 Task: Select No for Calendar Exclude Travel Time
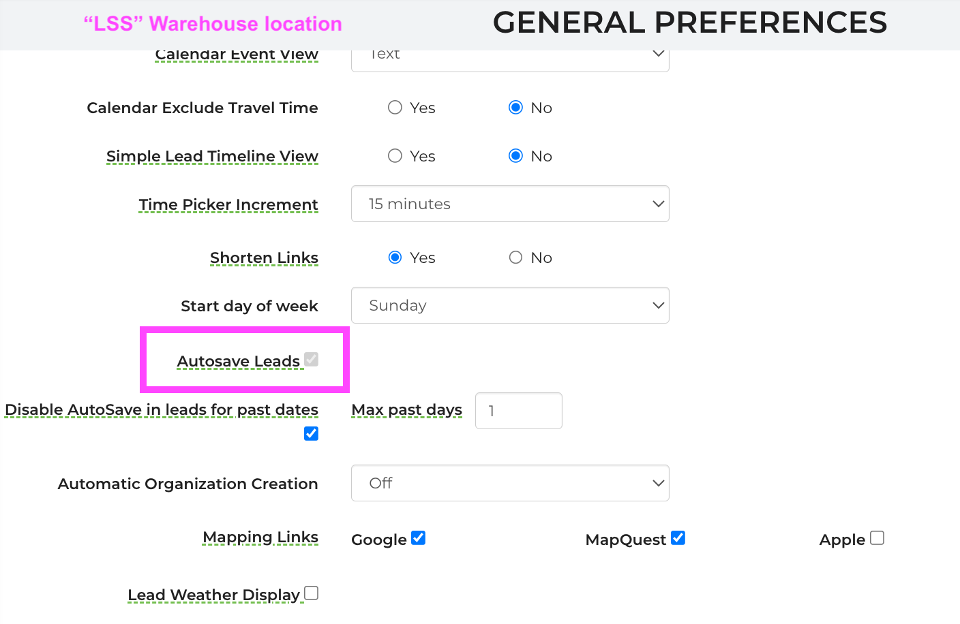[516, 108]
